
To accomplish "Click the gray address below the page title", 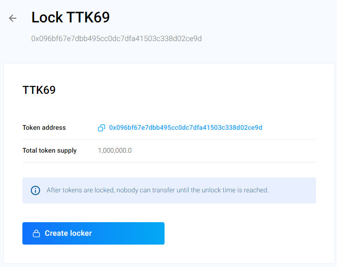I will click(117, 38).
